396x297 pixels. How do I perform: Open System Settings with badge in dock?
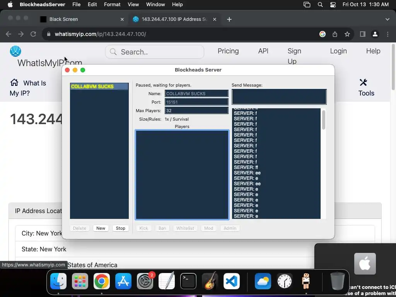tap(145, 281)
